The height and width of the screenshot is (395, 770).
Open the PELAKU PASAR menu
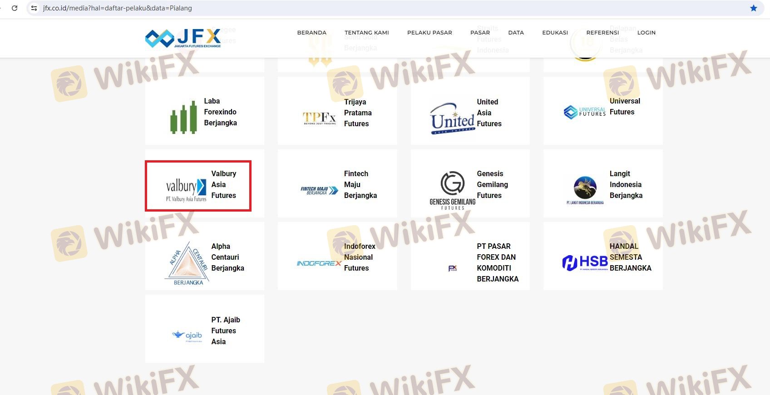[x=429, y=33]
